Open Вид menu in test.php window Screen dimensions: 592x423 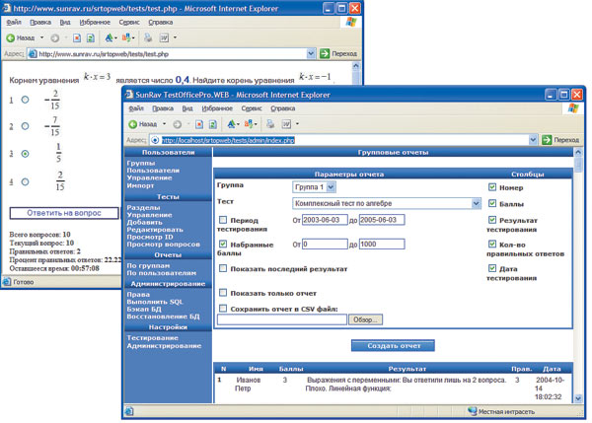(65, 23)
